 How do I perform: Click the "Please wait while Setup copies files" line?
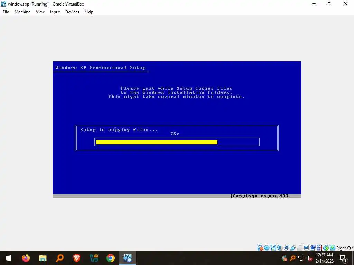pyautogui.click(x=177, y=88)
